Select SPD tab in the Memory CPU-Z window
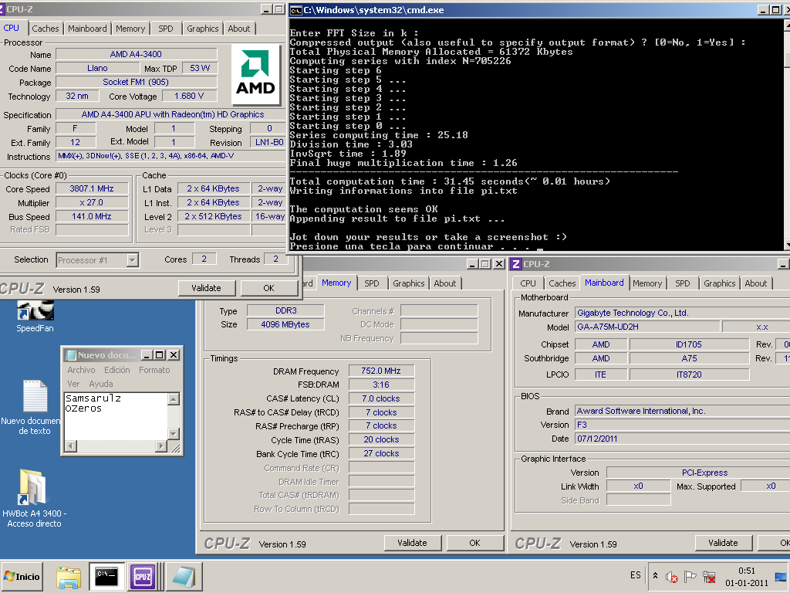Image resolution: width=790 pixels, height=593 pixels. 371,283
